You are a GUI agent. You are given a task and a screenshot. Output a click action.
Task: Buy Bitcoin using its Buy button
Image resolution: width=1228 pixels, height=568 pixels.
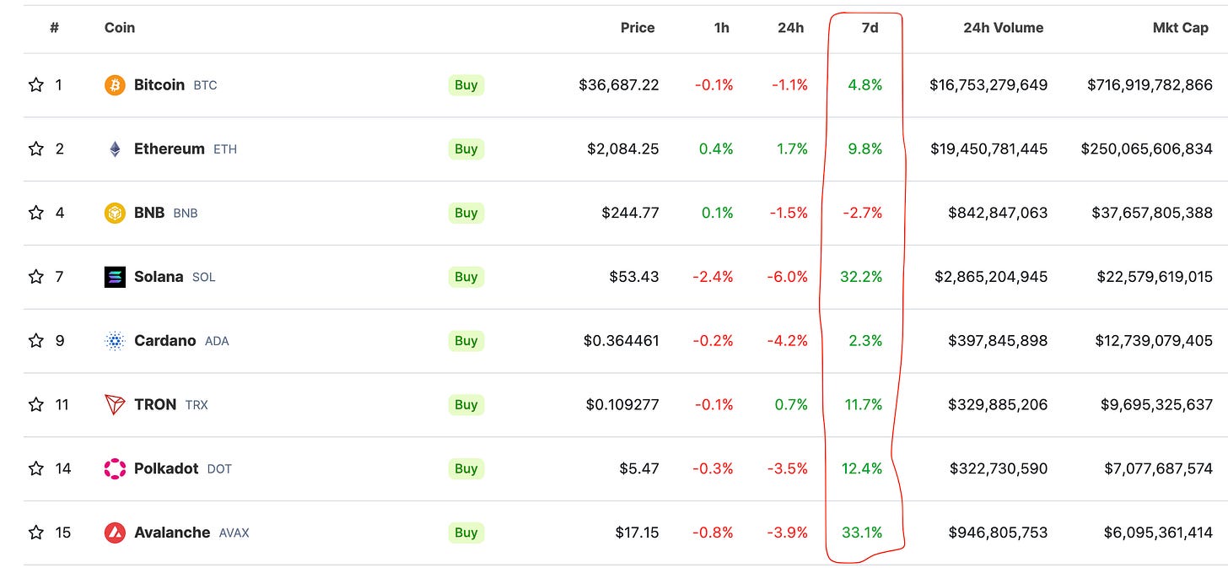466,85
